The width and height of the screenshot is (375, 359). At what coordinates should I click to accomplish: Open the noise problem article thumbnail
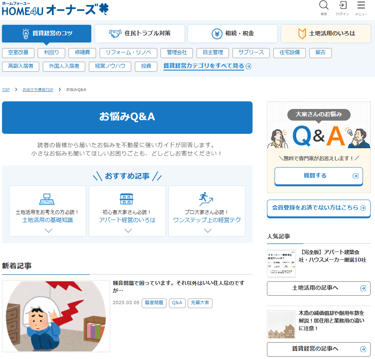(x=56, y=316)
